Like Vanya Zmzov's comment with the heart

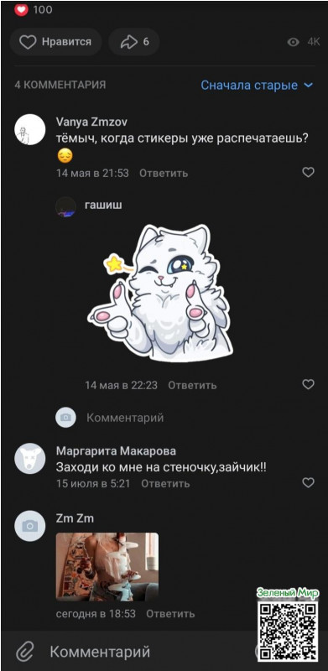[309, 172]
